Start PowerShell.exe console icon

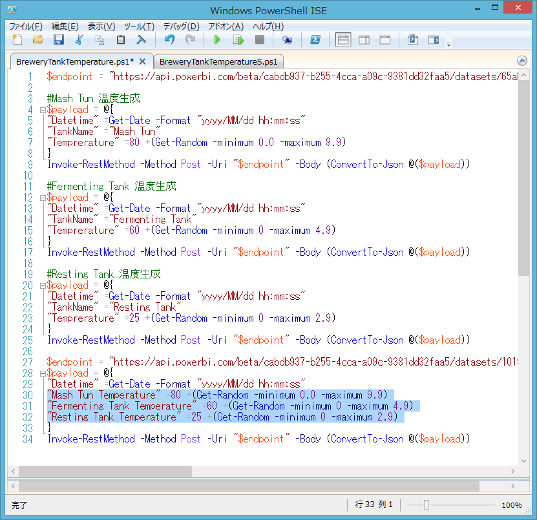pos(315,39)
